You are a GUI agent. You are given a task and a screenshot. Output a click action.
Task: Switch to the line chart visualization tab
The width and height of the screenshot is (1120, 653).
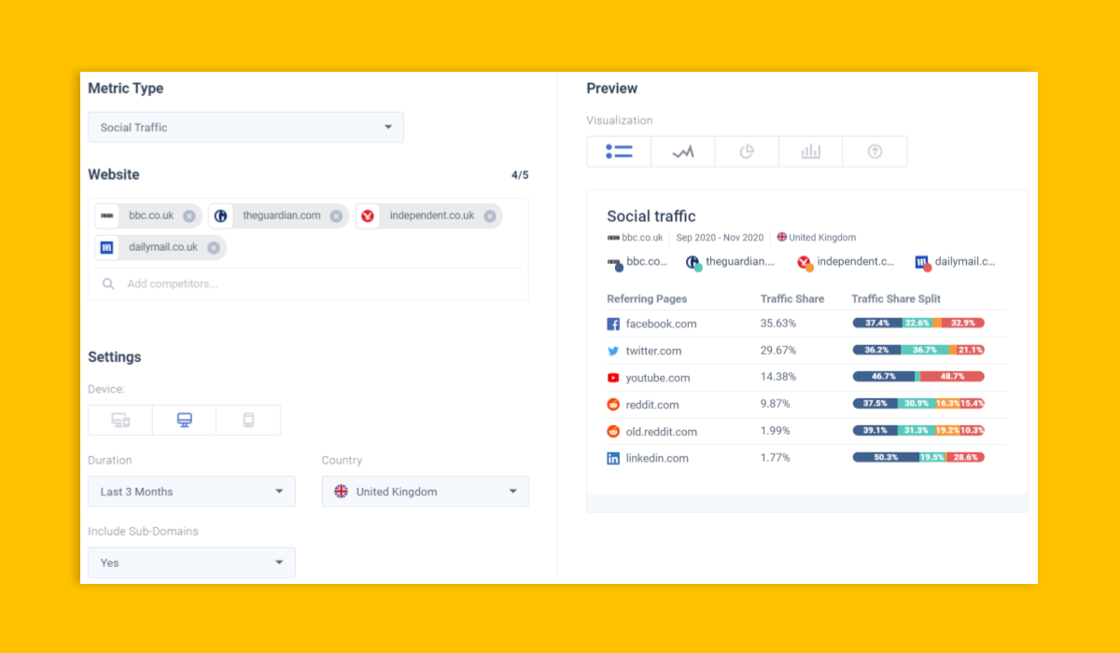[682, 151]
